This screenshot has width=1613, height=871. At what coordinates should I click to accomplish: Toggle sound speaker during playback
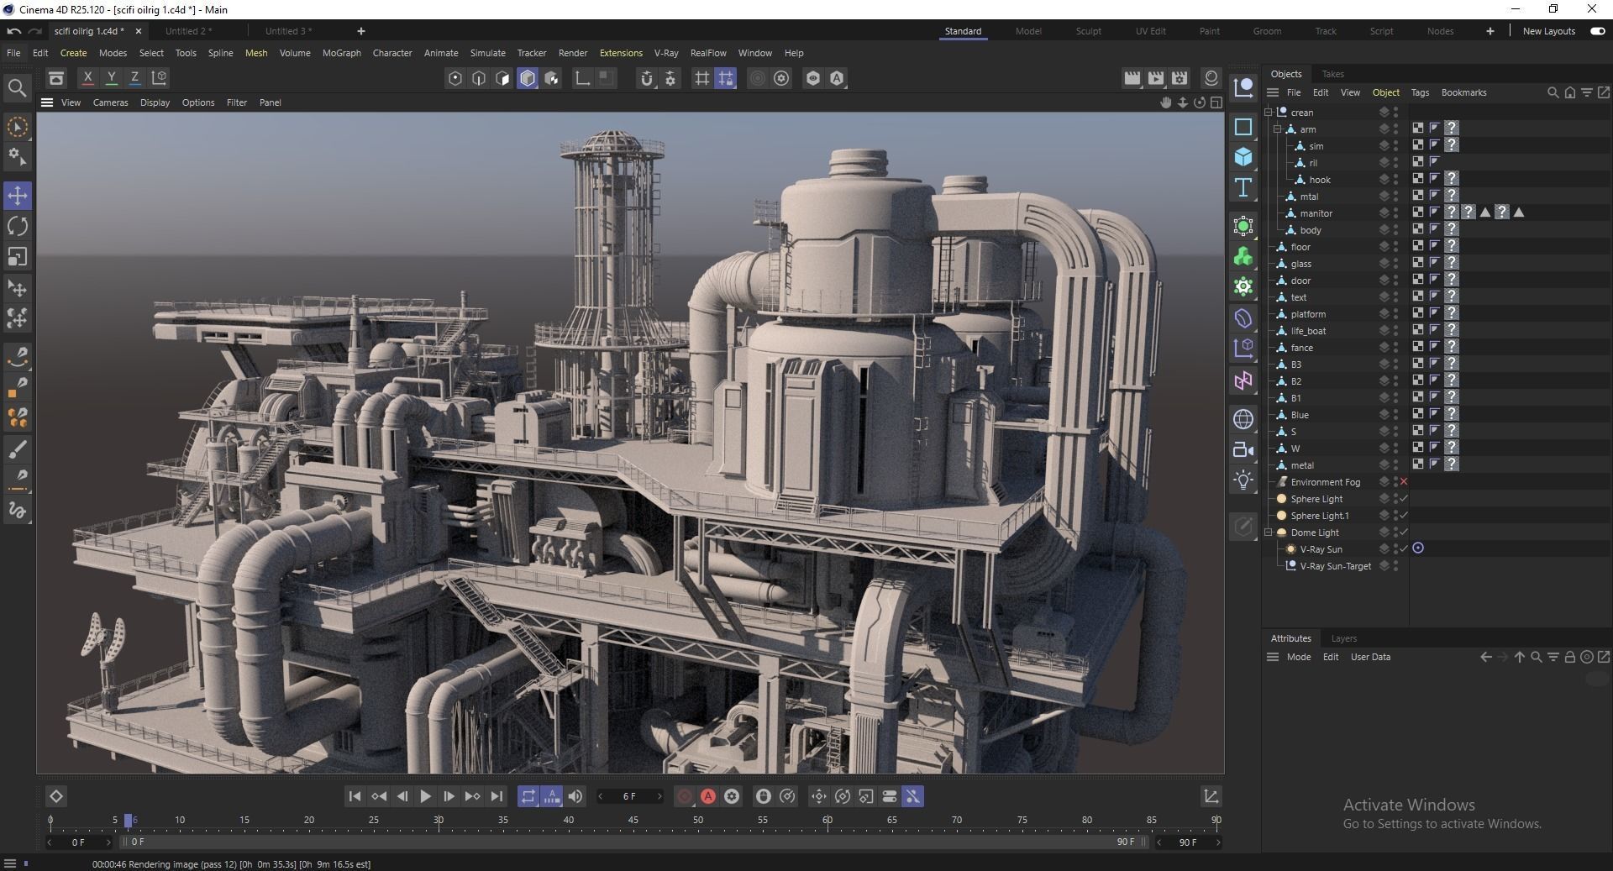[575, 796]
